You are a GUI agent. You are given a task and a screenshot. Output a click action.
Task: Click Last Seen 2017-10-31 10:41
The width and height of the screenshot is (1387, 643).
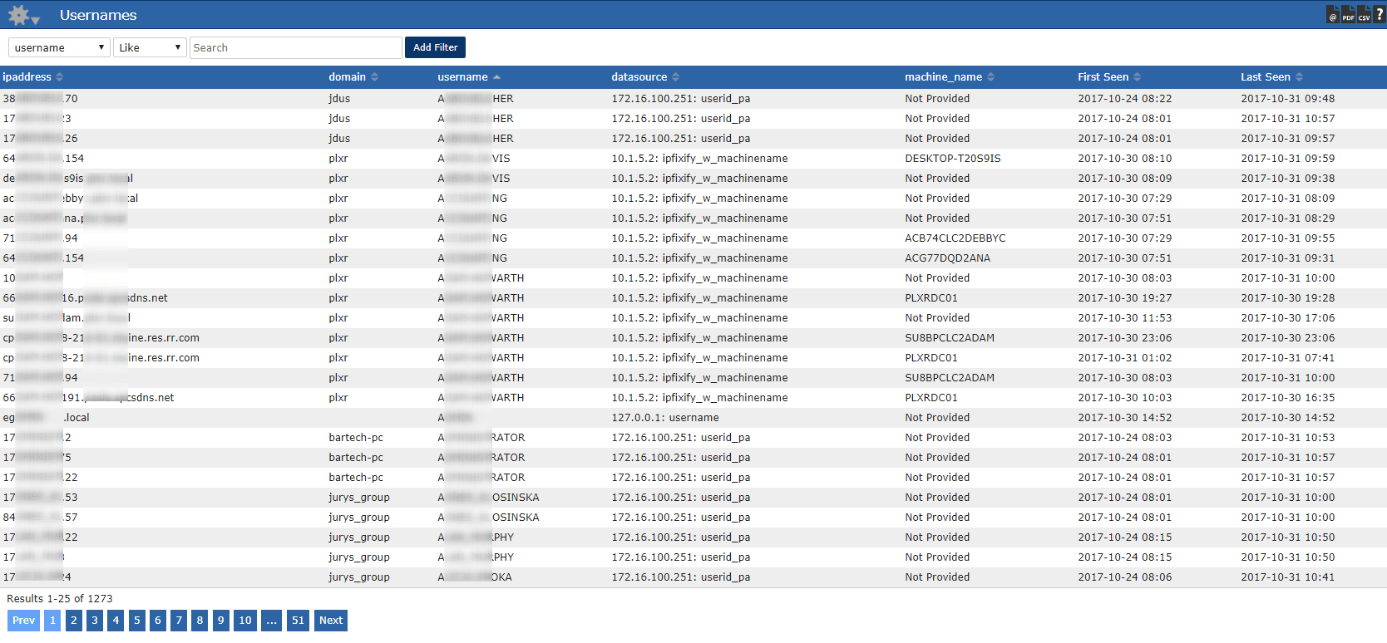point(1288,577)
